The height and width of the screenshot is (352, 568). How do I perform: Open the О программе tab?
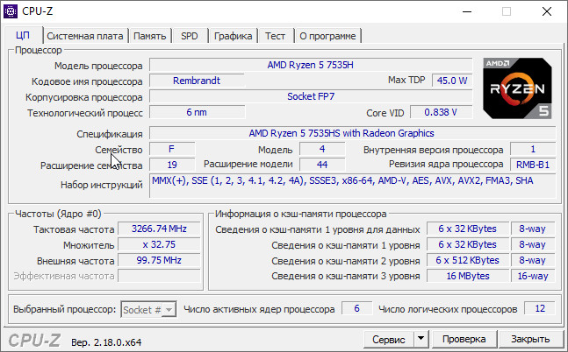tap(327, 36)
